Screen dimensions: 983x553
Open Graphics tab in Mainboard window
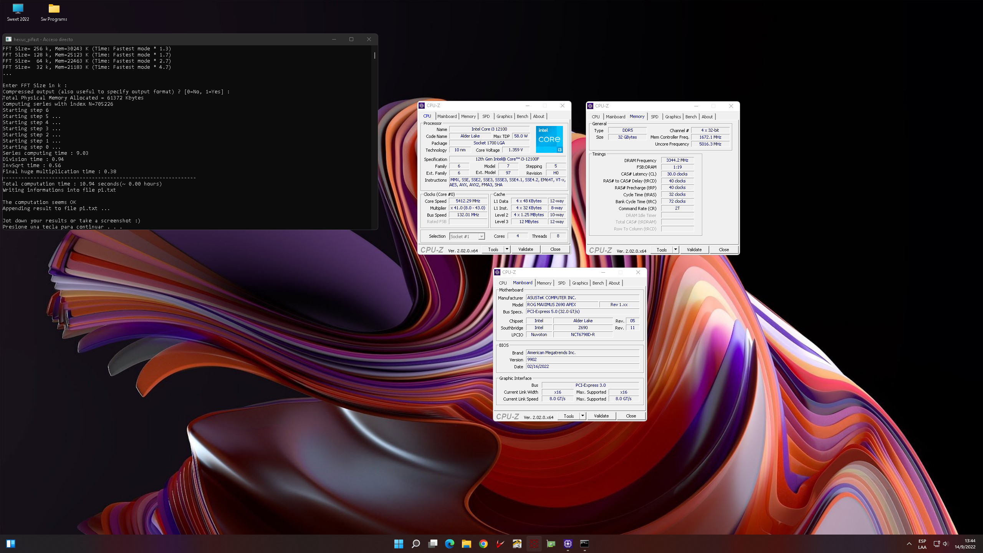point(580,283)
